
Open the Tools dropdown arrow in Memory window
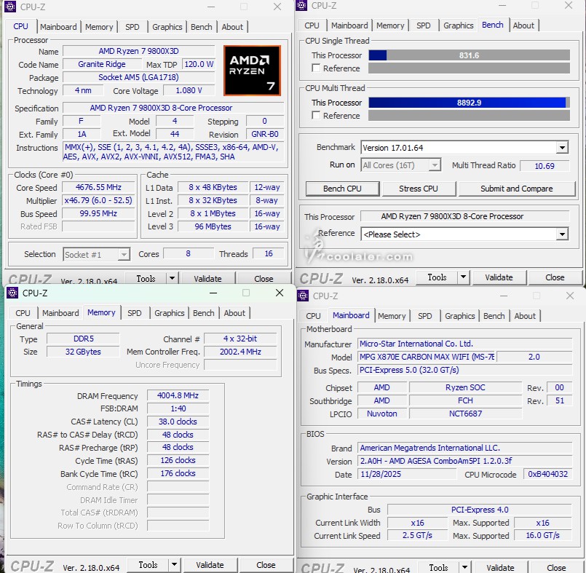tap(174, 564)
